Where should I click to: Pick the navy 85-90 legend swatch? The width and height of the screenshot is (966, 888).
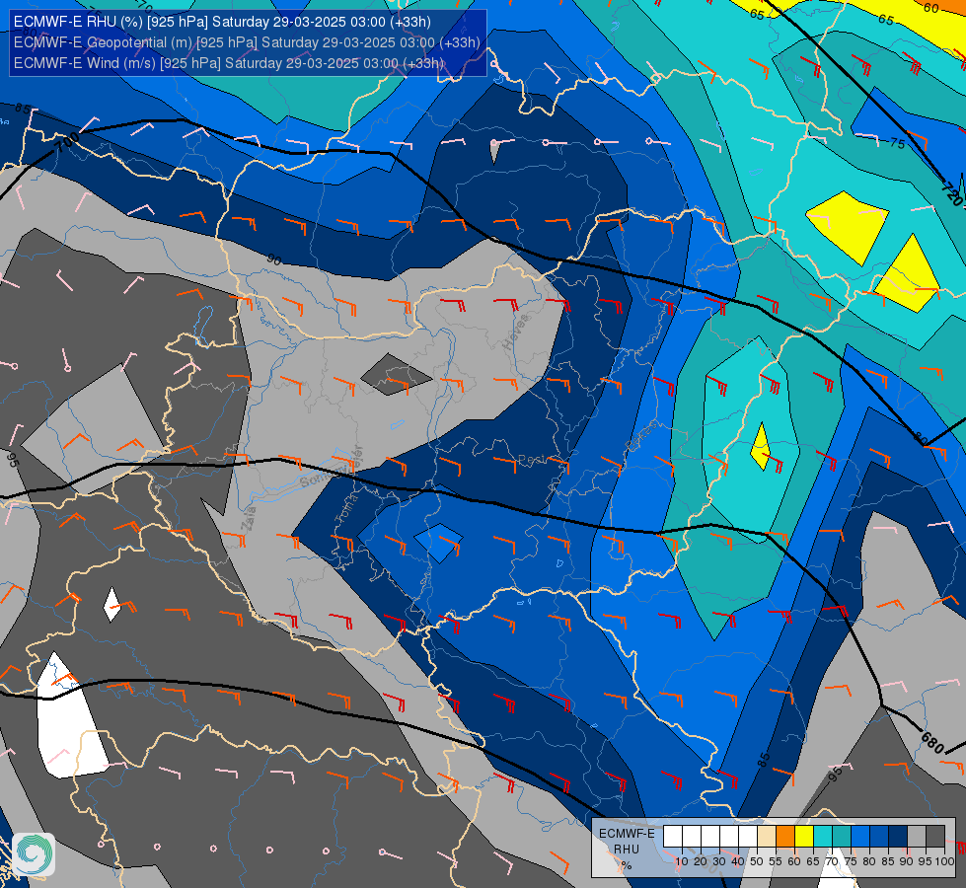(x=898, y=837)
